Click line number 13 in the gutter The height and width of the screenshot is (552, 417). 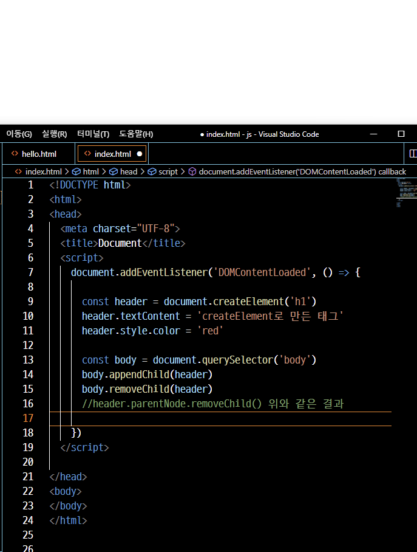point(28,360)
